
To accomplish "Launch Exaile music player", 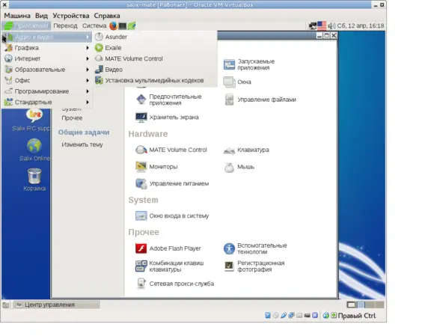I will (156, 48).
